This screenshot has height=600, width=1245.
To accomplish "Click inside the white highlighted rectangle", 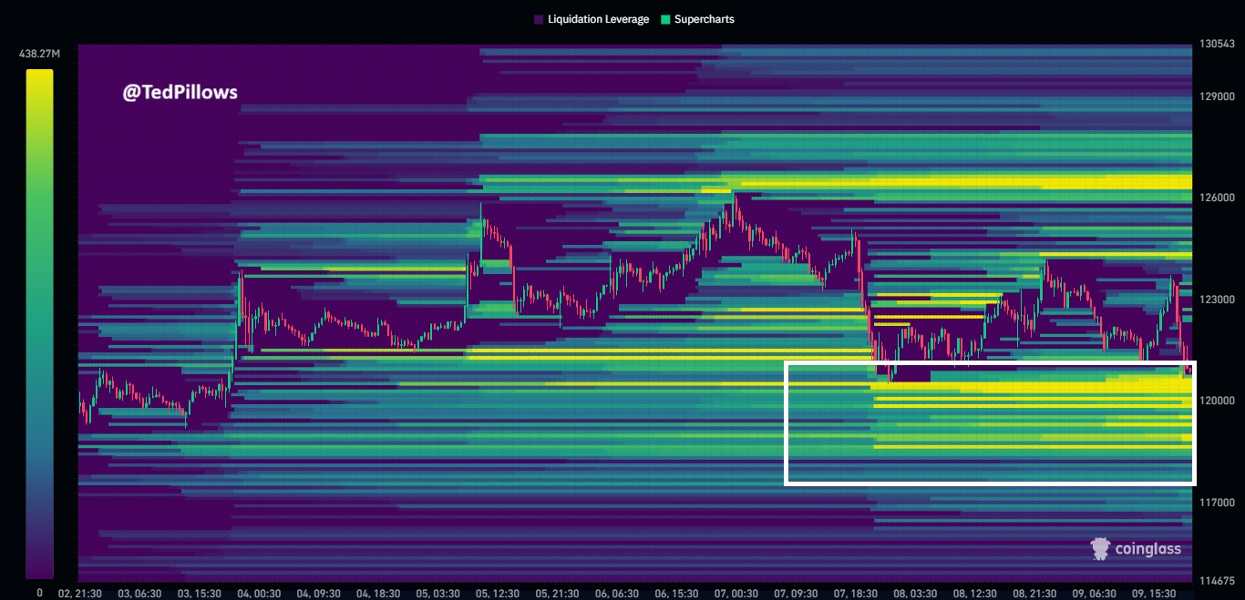I will tap(989, 423).
